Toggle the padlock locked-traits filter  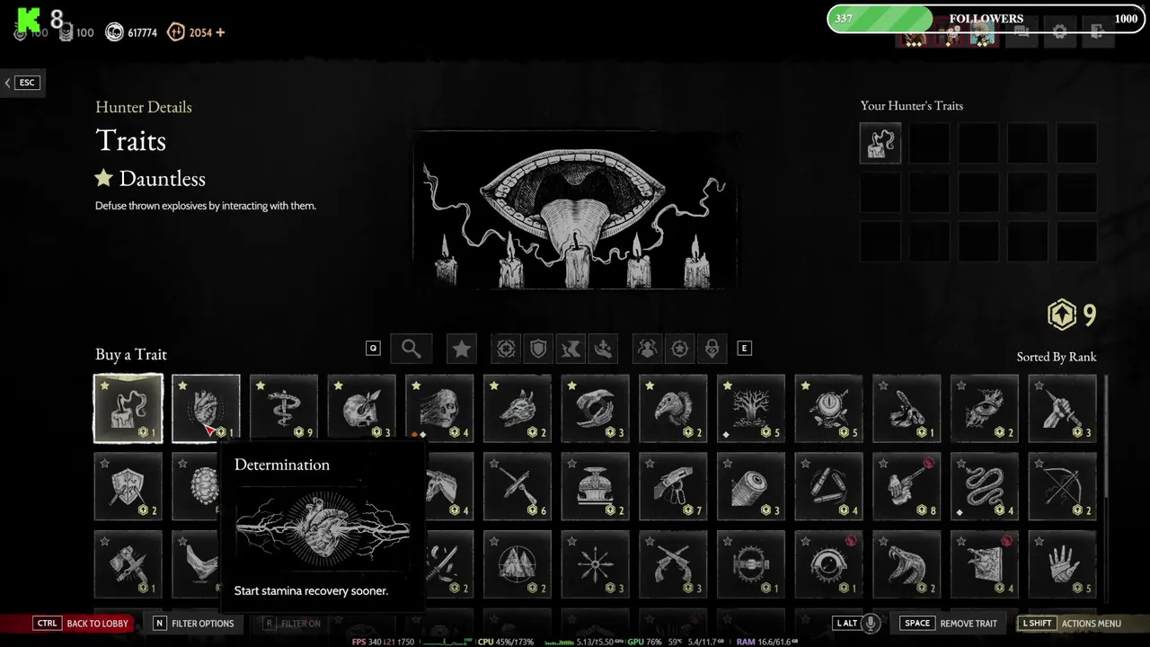pos(712,349)
